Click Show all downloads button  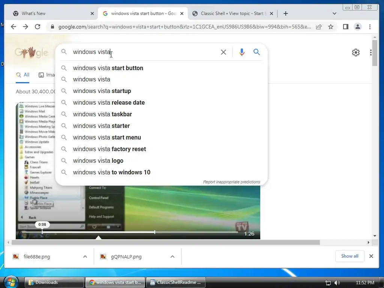350,256
